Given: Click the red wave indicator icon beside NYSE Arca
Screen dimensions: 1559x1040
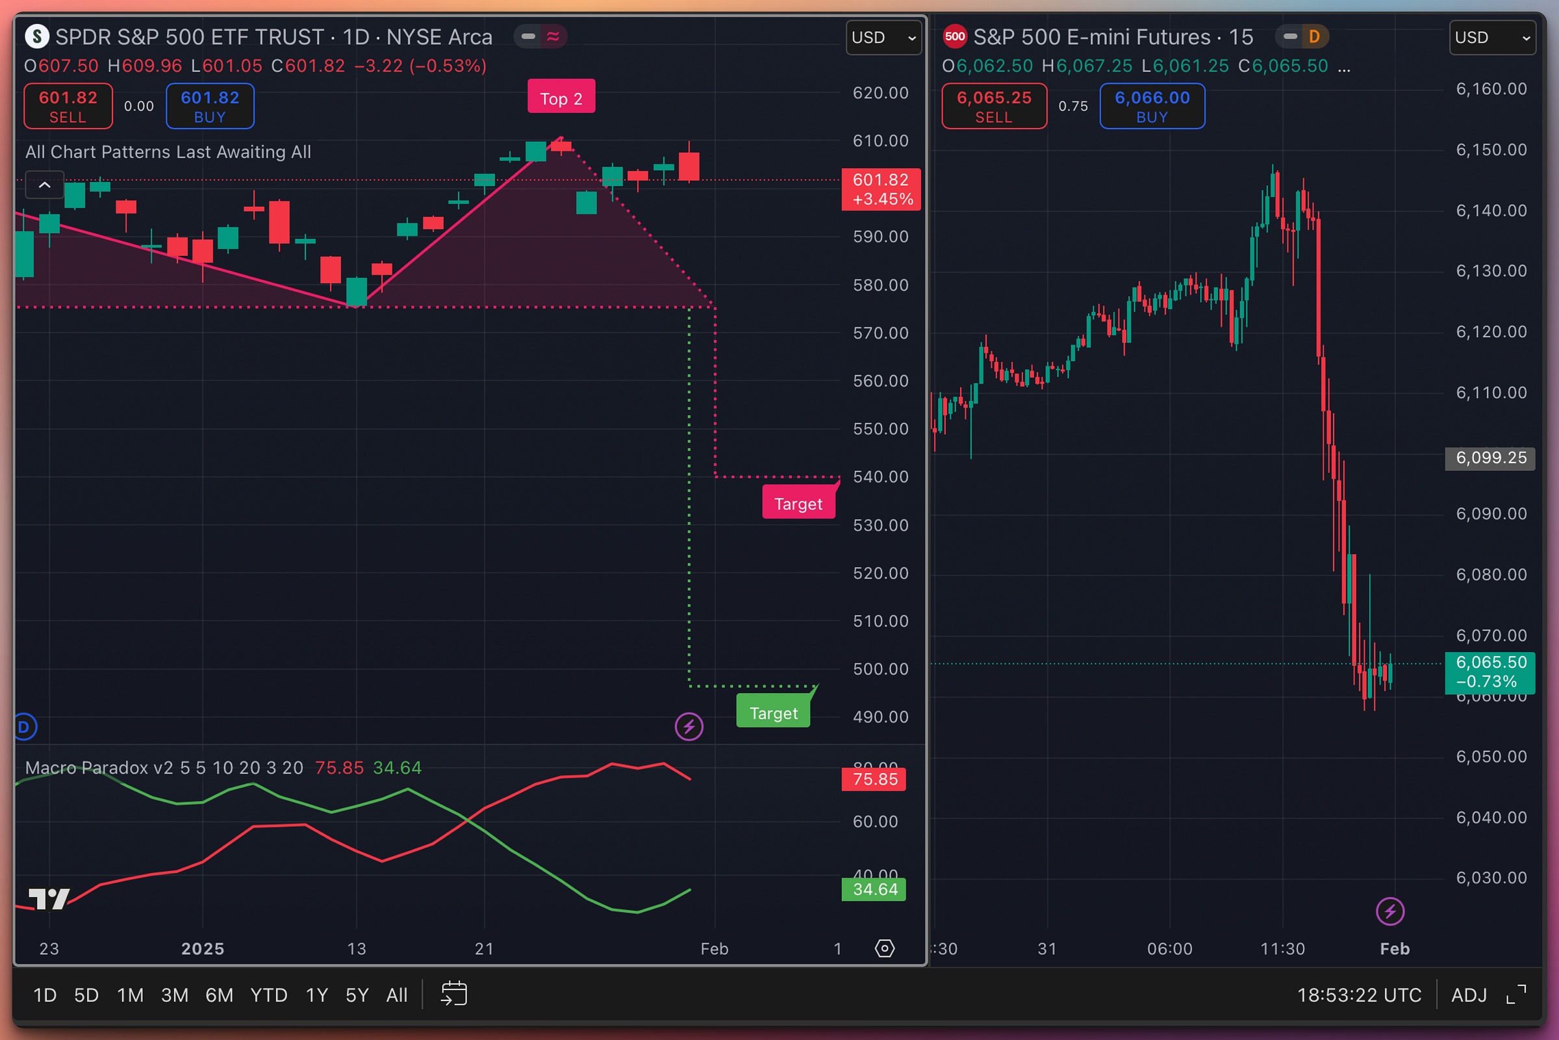Looking at the screenshot, I should coord(553,36).
